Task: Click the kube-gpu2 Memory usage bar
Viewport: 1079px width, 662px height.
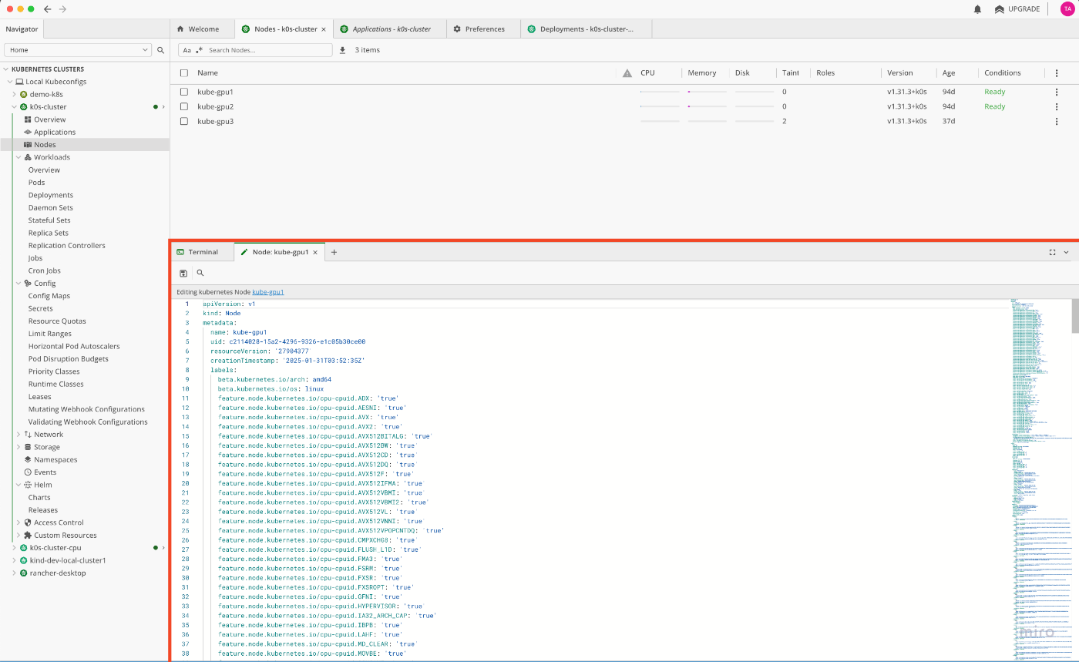Action: point(707,106)
